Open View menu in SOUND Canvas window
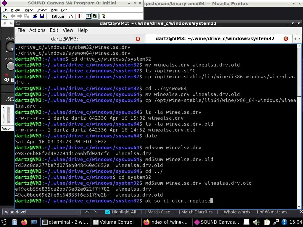The width and height of the screenshot is (303, 227). tap(54, 10)
